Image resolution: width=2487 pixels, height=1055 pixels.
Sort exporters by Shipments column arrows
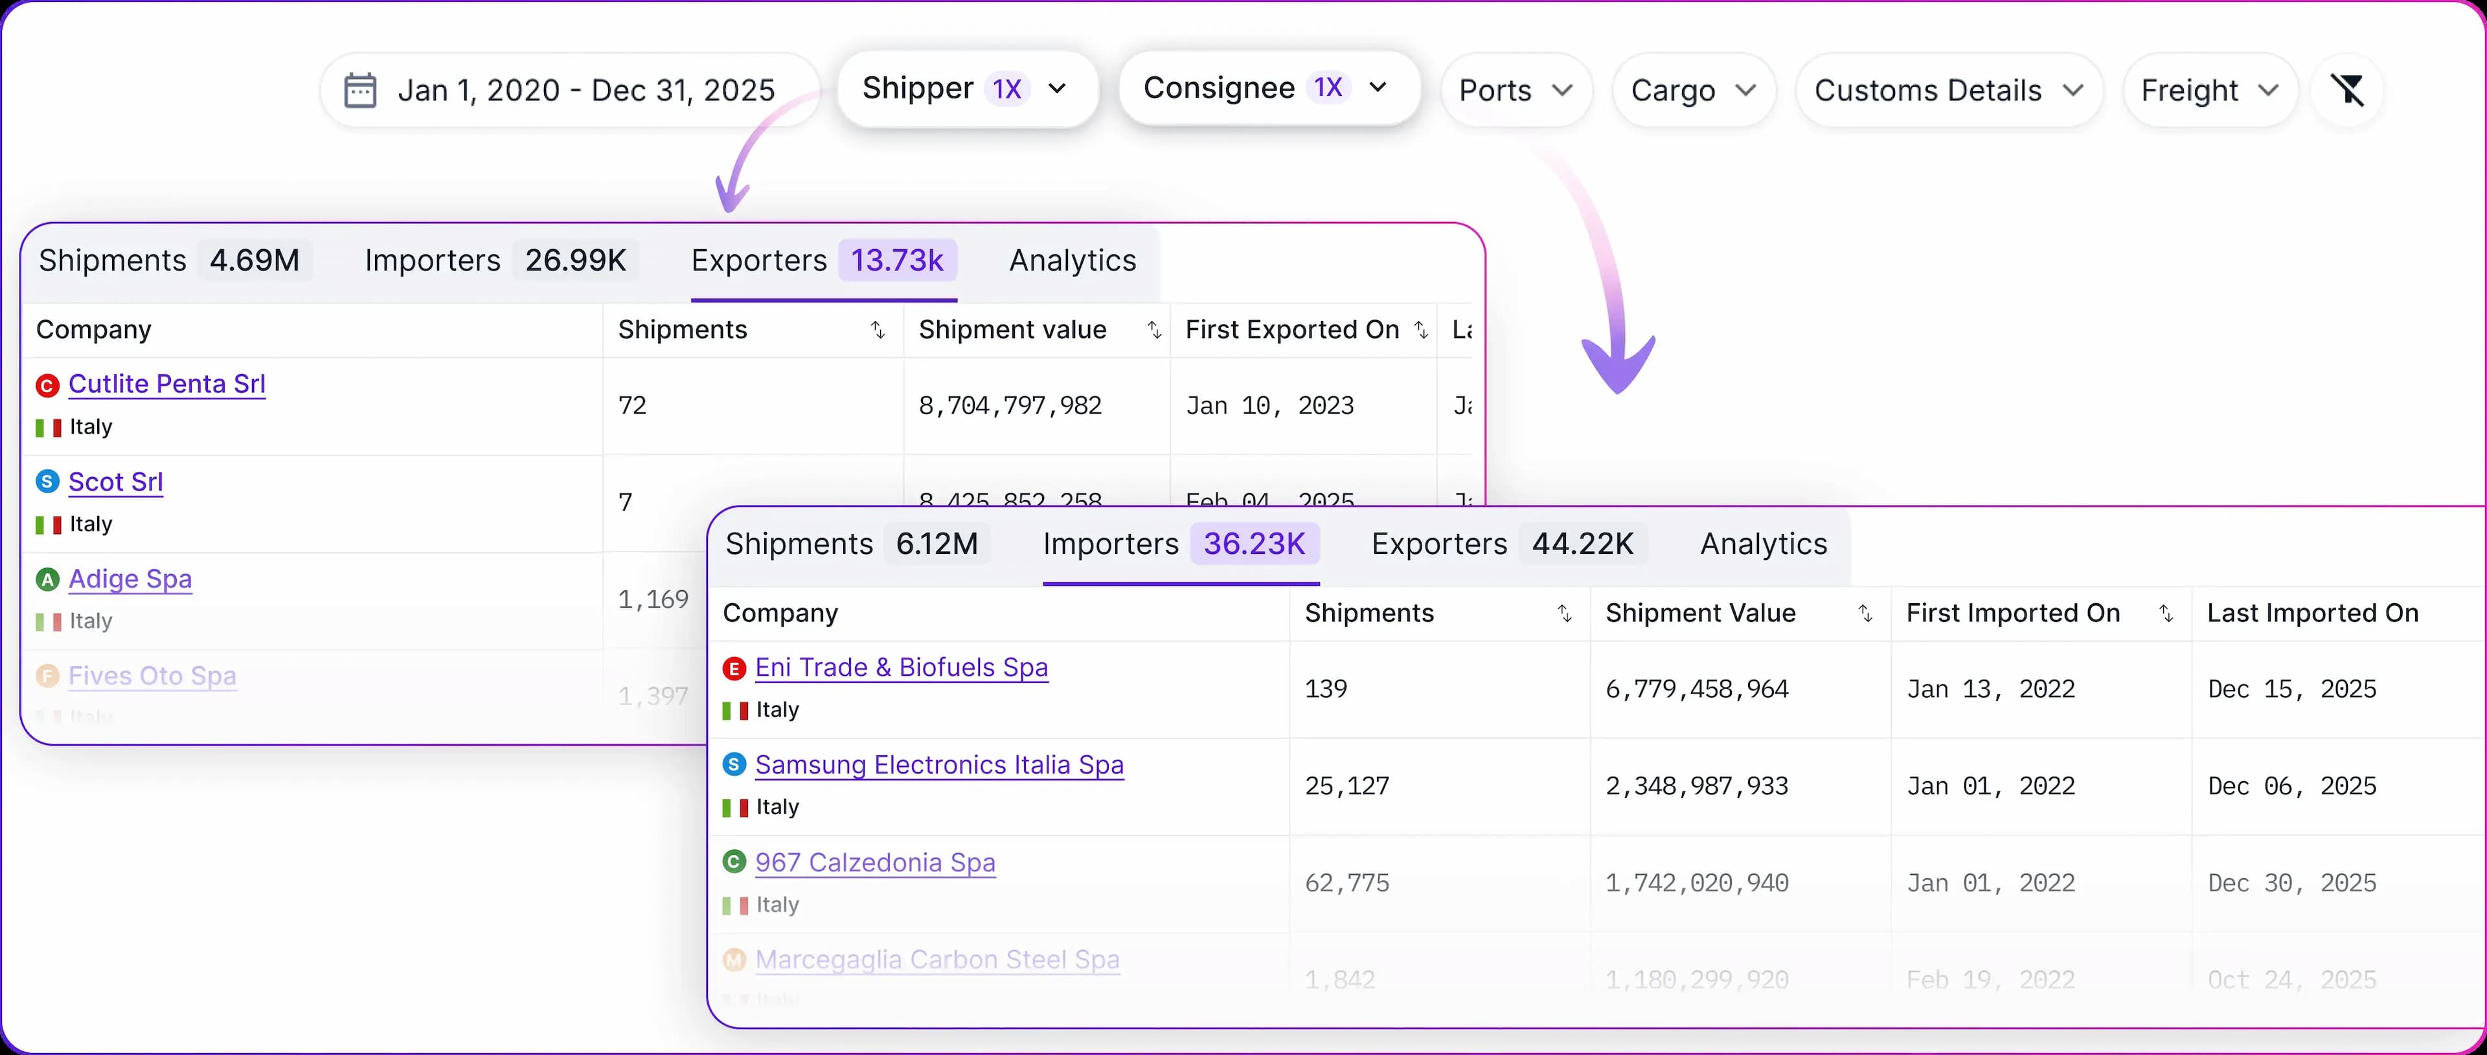pos(878,330)
